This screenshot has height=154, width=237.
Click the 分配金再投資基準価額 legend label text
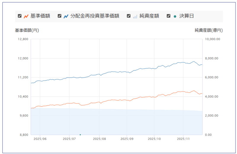point(95,16)
